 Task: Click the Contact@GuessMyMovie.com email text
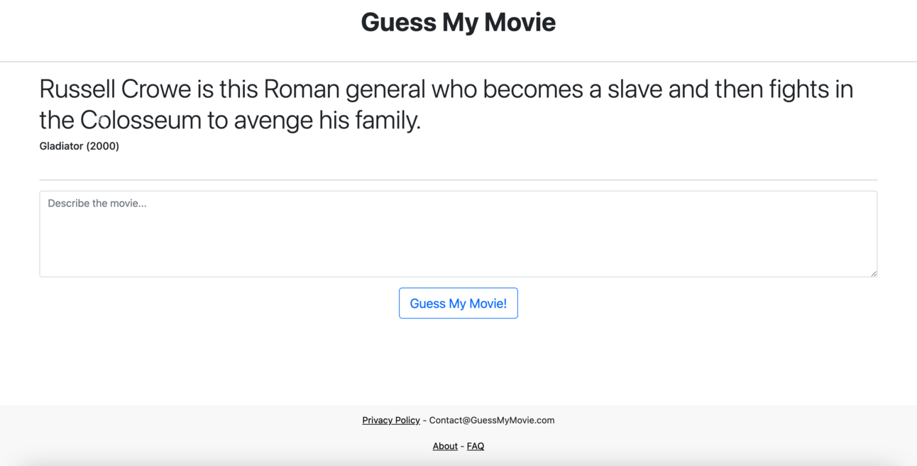tap(492, 420)
